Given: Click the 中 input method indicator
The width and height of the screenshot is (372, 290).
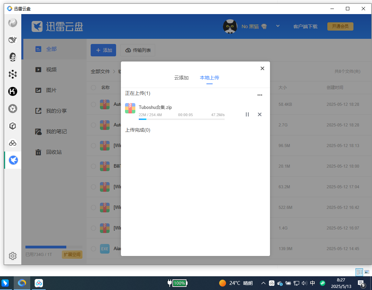Looking at the screenshot, I should pos(313,283).
